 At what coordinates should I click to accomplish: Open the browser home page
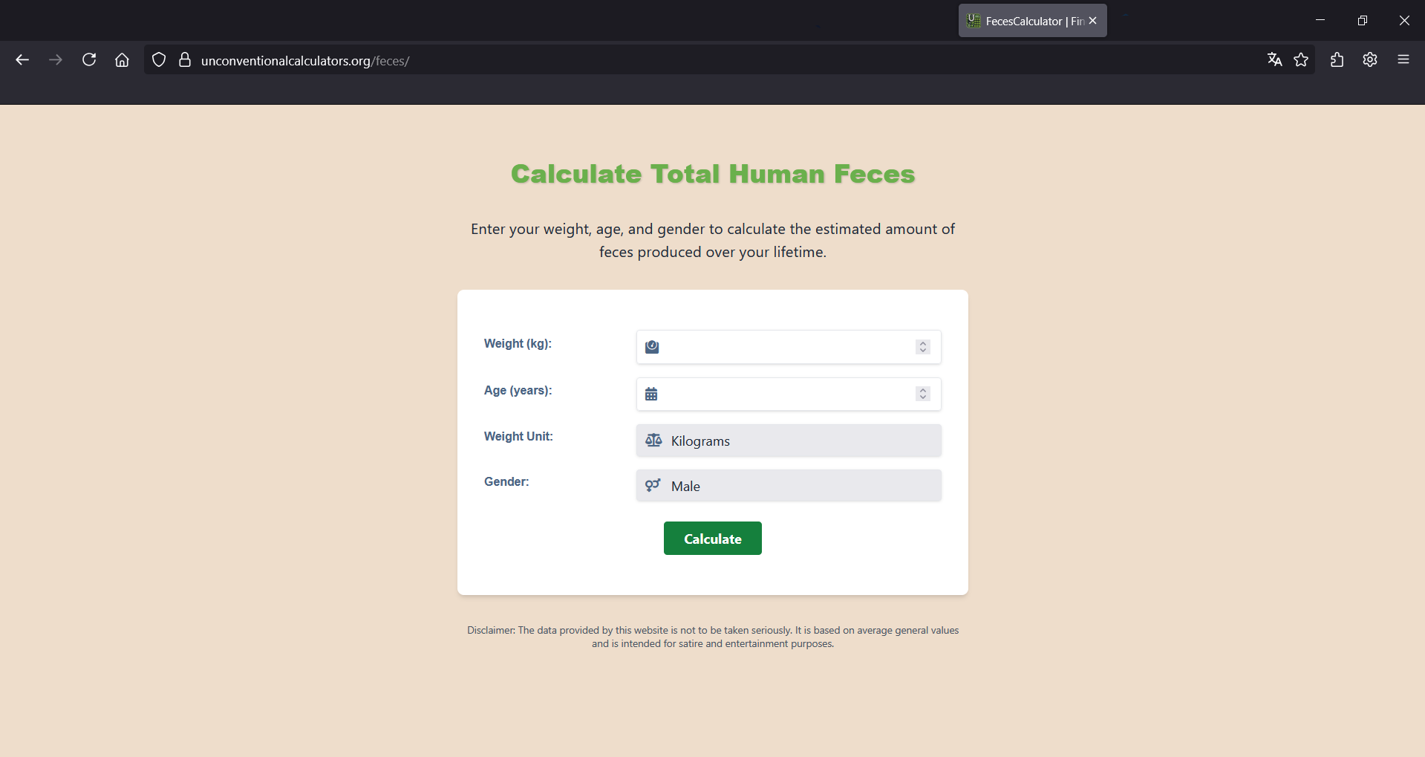(x=122, y=60)
